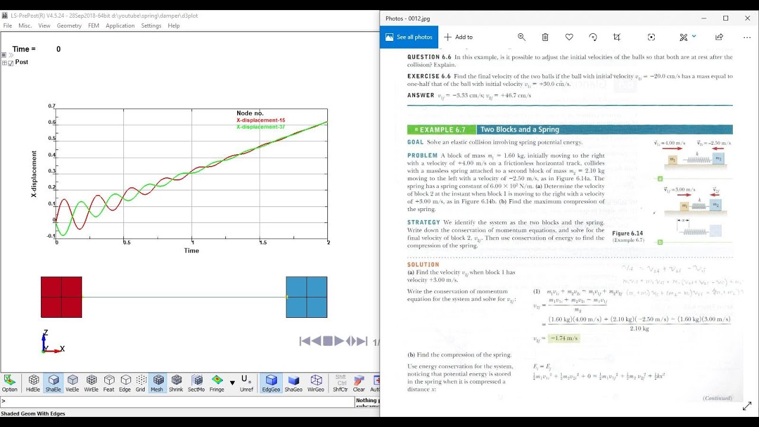Click in the LS-PrePost command line input
The image size is (759, 427).
click(x=177, y=401)
